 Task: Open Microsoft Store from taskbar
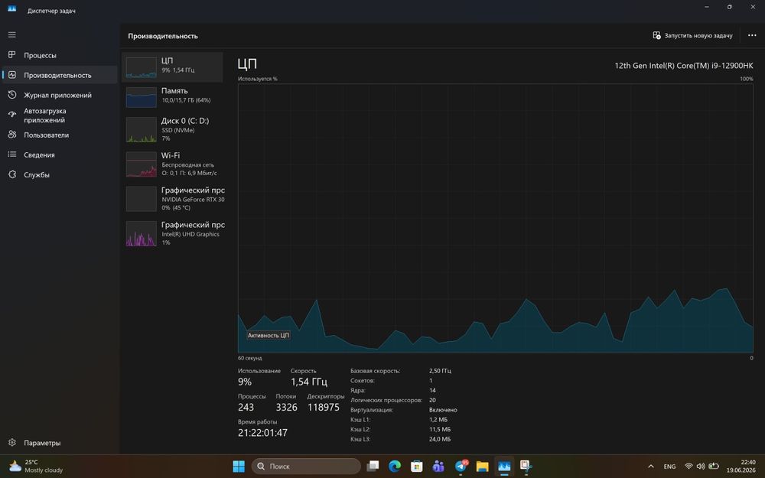(x=416, y=467)
